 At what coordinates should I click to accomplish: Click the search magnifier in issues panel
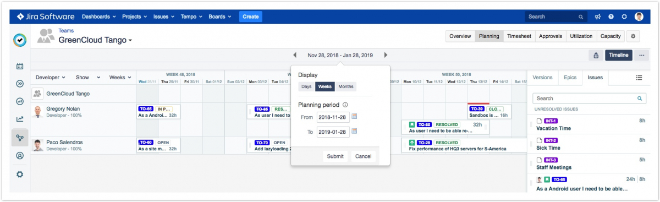point(640,99)
